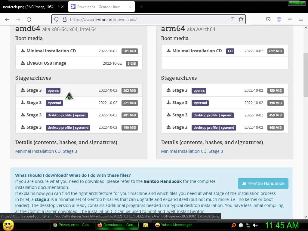
Task: Click the URL address field
Action: coord(149,20)
